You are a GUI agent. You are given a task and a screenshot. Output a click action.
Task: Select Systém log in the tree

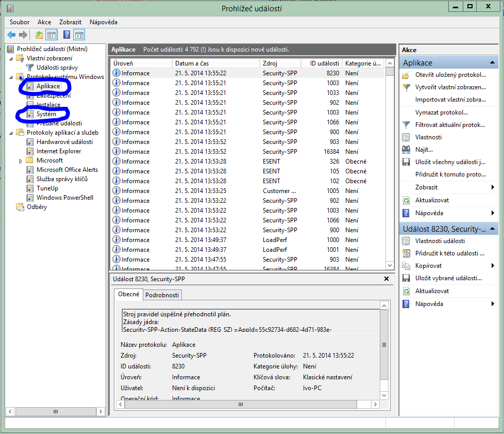point(46,114)
